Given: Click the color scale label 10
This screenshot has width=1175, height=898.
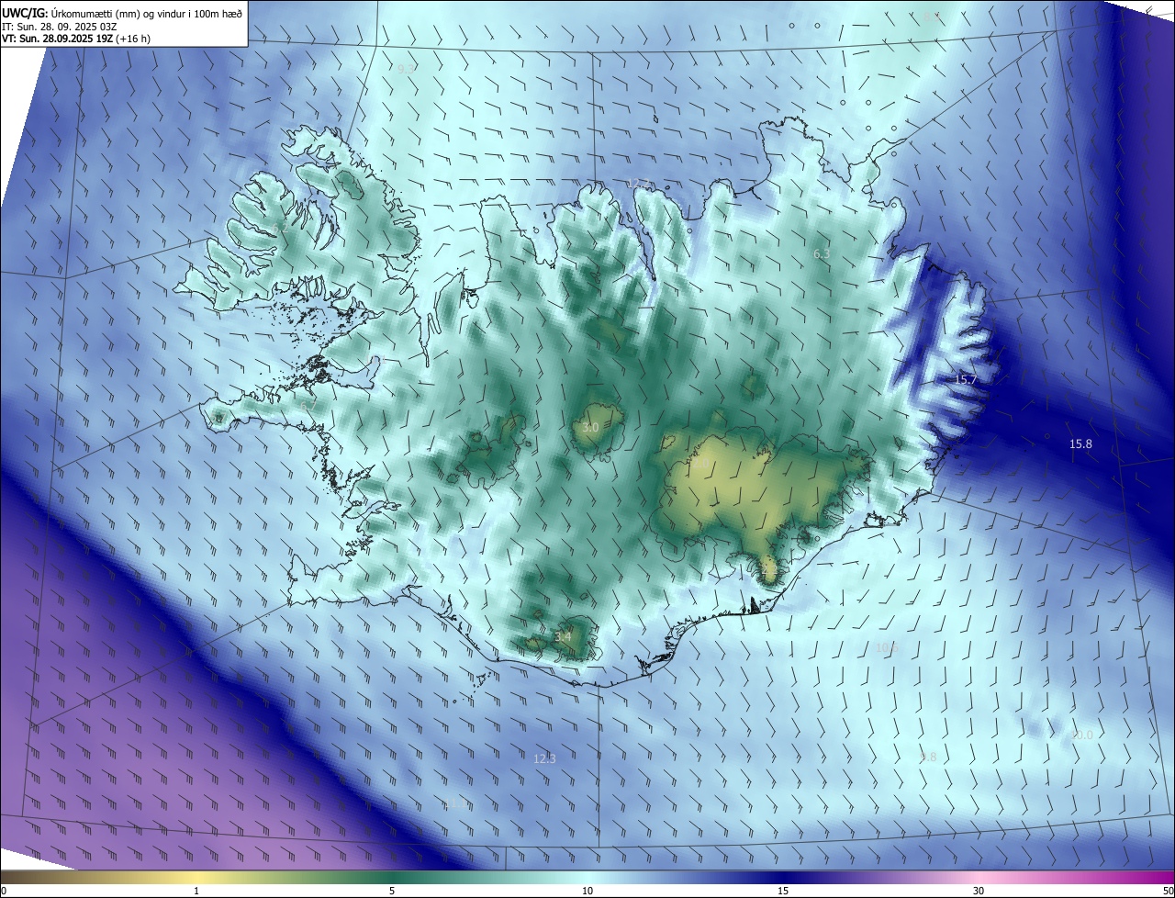Looking at the screenshot, I should pyautogui.click(x=587, y=891).
